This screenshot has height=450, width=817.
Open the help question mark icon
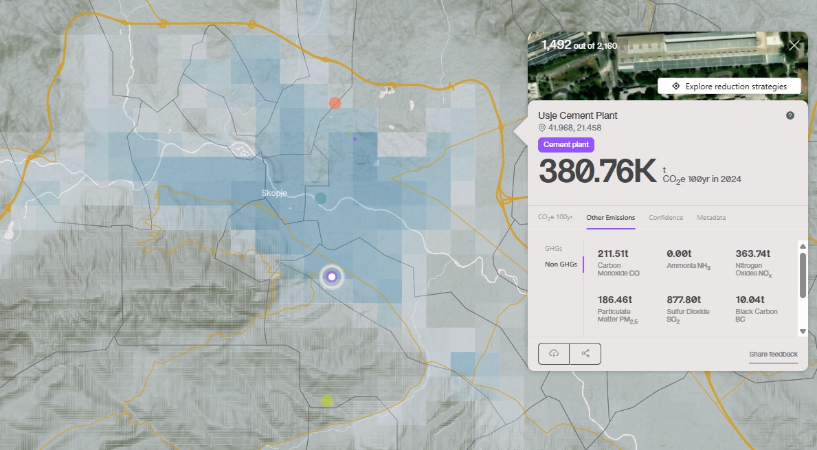click(x=790, y=115)
